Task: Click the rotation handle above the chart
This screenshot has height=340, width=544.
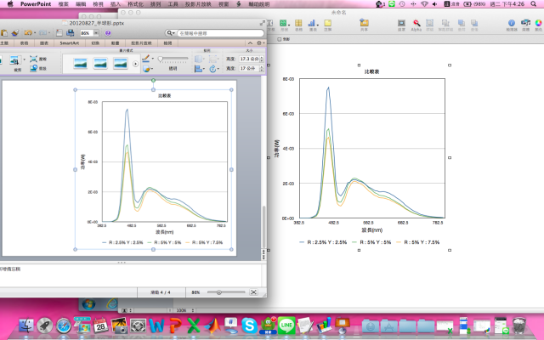Action: click(x=153, y=81)
